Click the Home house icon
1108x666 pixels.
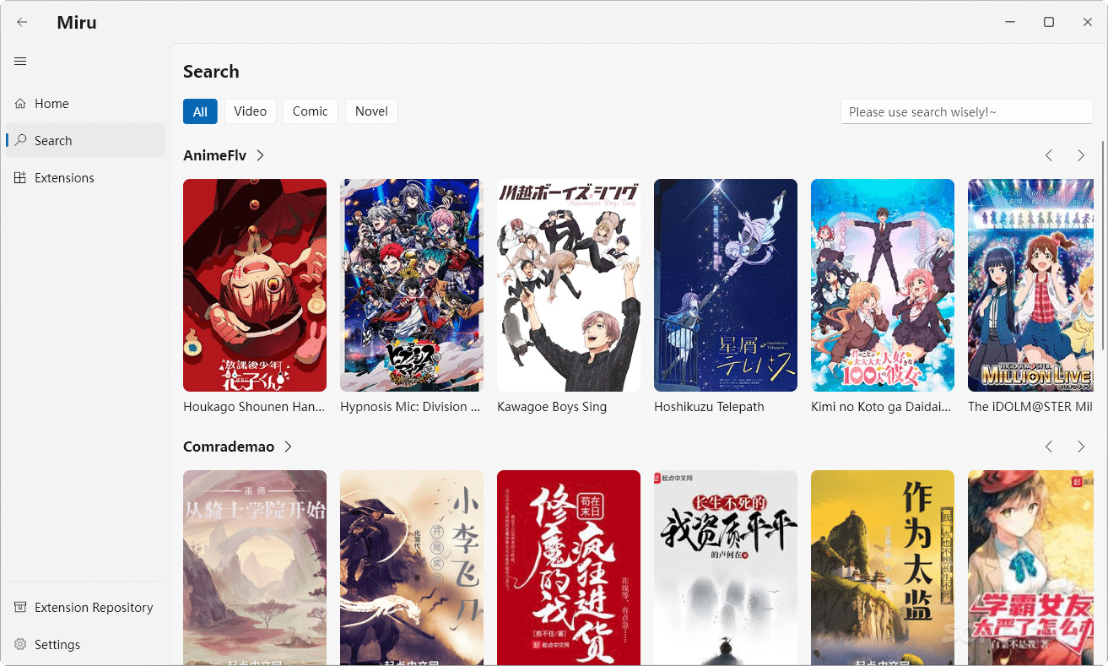point(20,104)
